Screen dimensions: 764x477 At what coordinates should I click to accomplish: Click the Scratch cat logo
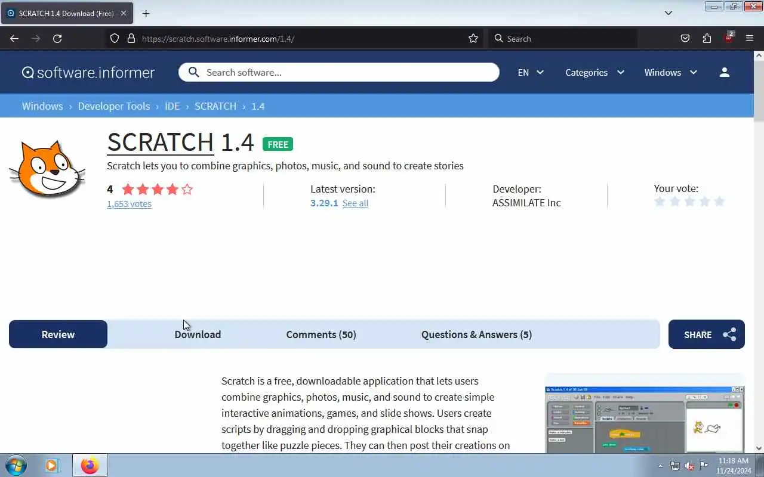[47, 169]
